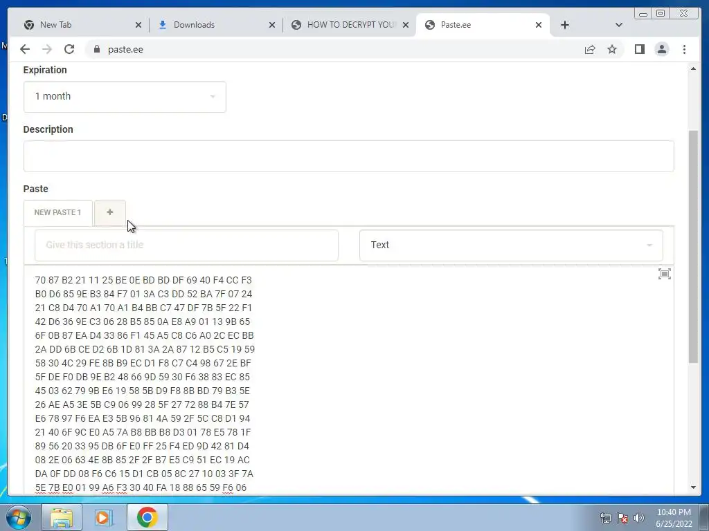Image resolution: width=709 pixels, height=531 pixels.
Task: Select the NEW PASTE 1 section tab
Action: tap(58, 213)
